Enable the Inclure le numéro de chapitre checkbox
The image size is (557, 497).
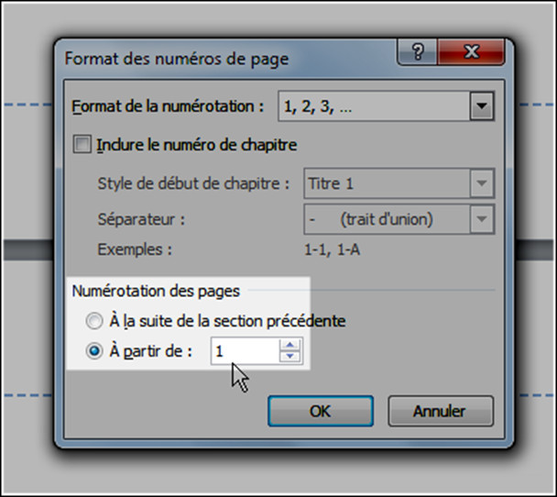click(x=83, y=144)
